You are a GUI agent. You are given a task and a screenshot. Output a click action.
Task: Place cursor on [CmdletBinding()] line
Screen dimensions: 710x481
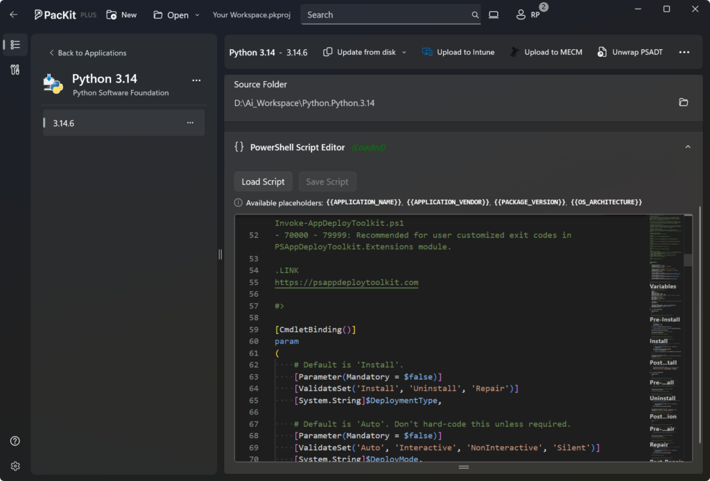click(315, 329)
